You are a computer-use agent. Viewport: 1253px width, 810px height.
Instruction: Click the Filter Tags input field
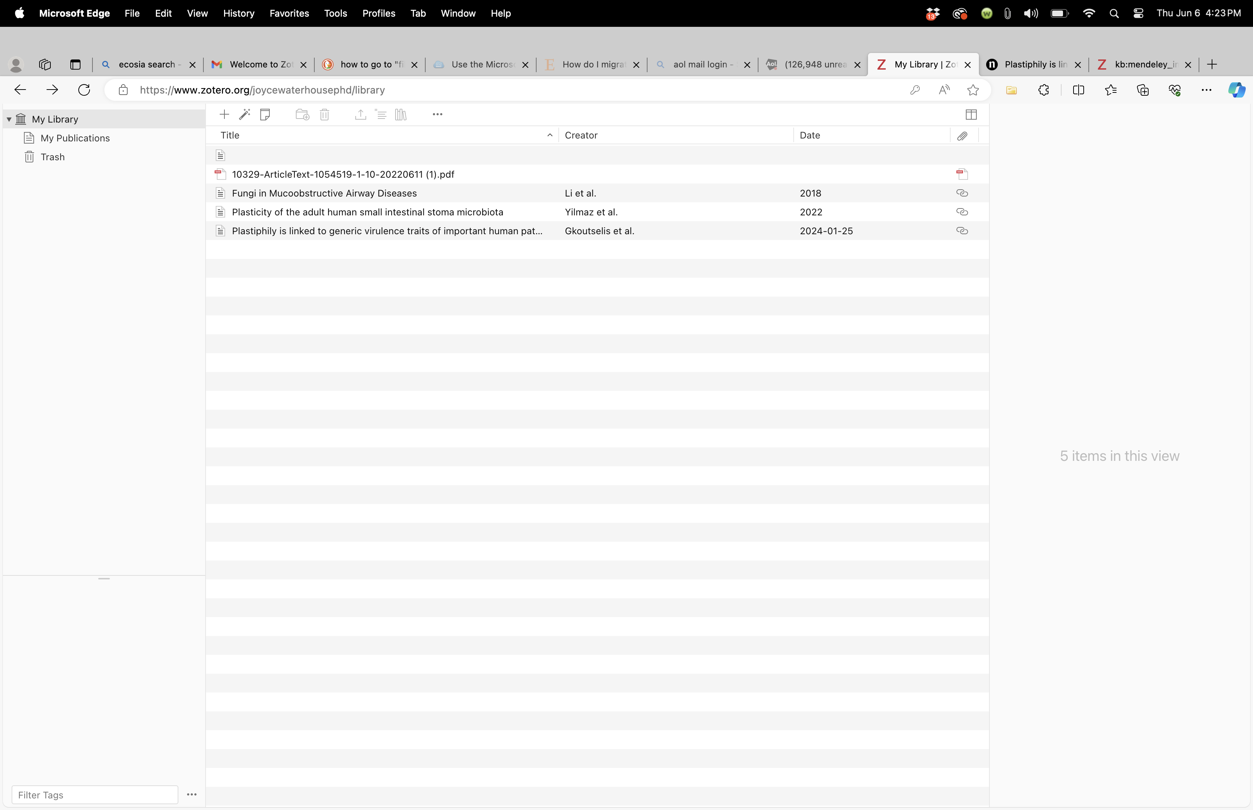click(x=95, y=794)
